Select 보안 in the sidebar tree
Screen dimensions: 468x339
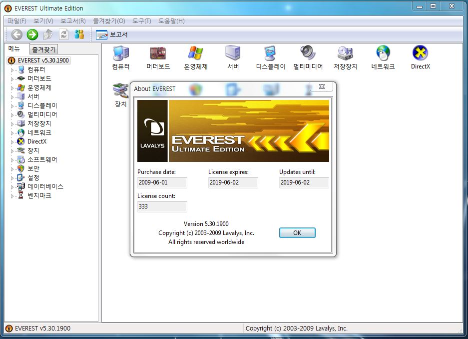point(33,168)
